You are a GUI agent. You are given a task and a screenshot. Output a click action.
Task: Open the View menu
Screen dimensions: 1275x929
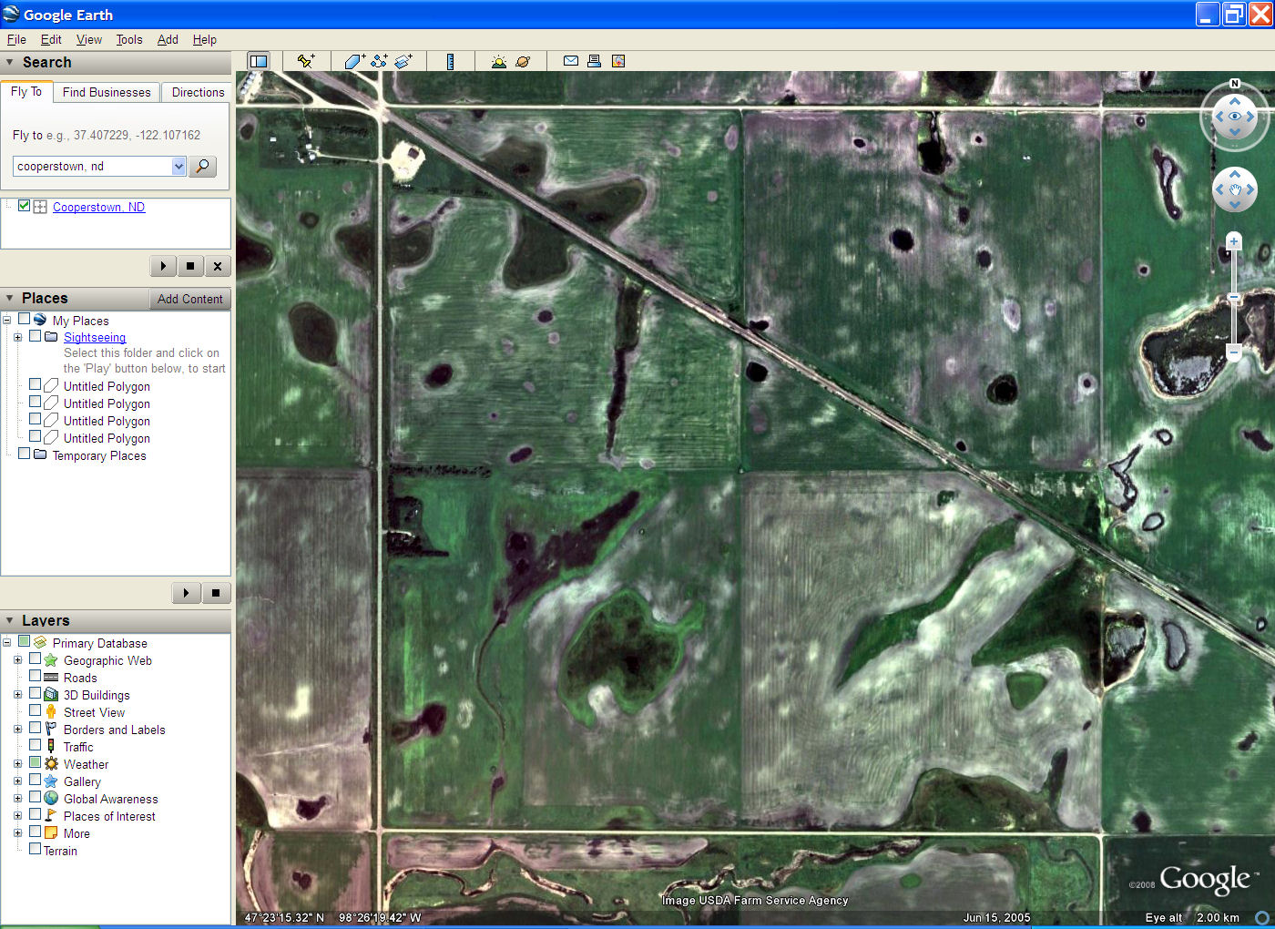(89, 39)
